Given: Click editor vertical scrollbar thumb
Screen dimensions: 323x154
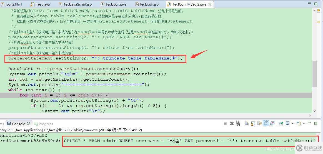Looking at the screenshot, I should click(x=314, y=74).
